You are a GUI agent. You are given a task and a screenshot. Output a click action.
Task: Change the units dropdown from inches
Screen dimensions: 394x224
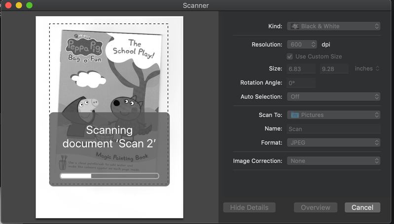click(x=366, y=69)
